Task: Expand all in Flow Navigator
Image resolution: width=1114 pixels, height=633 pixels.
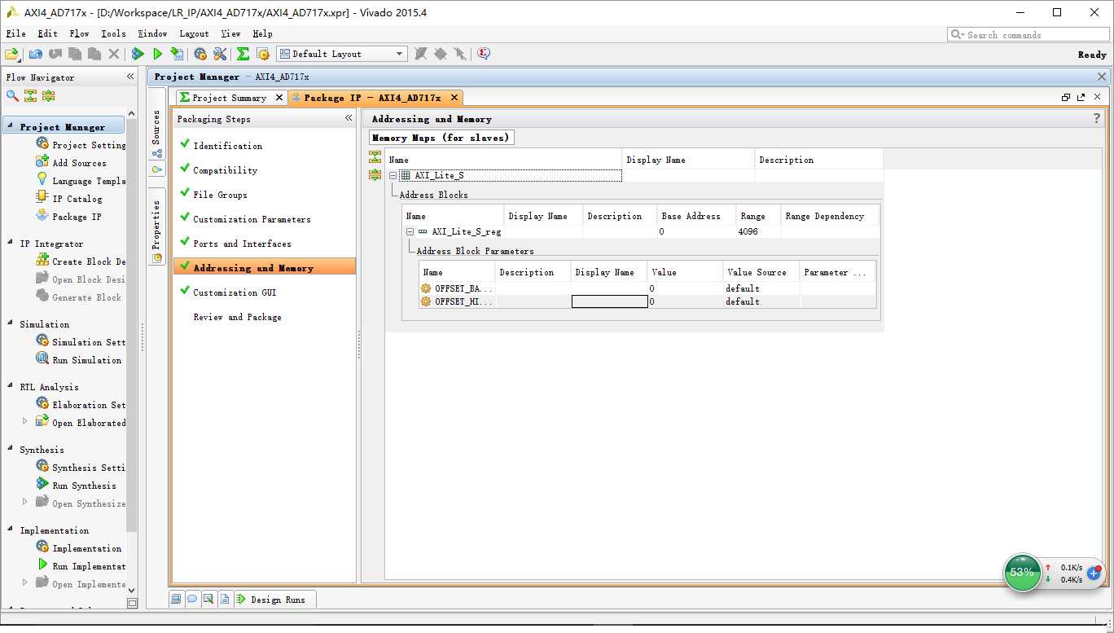Action: coord(48,95)
